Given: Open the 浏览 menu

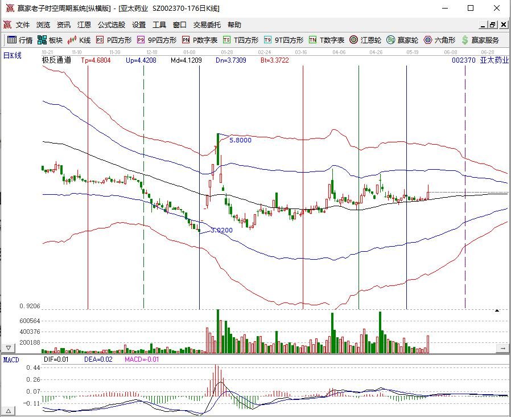Looking at the screenshot, I should 43,25.
